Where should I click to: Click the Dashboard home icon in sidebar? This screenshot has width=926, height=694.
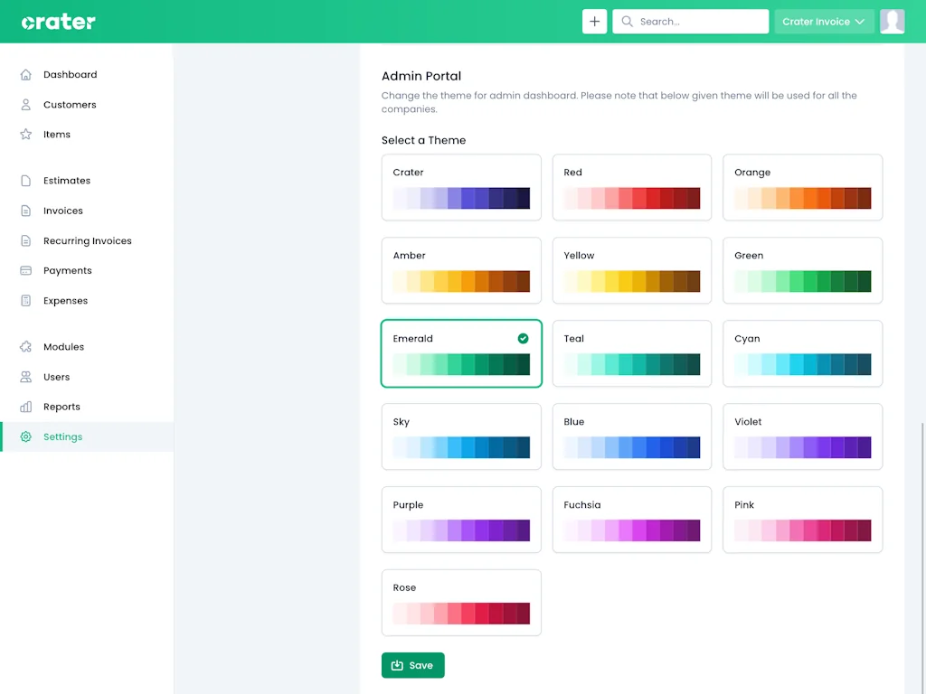[x=25, y=75]
